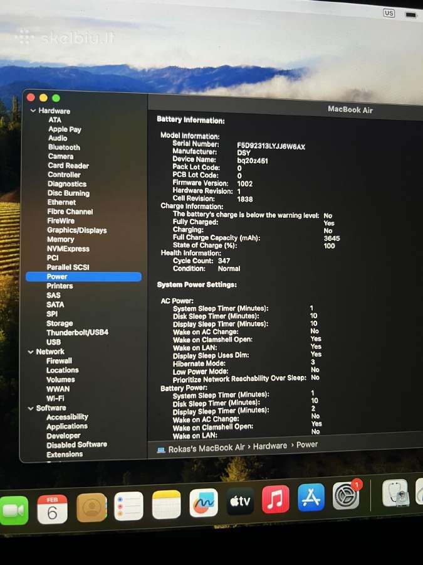
Task: Click the US input source menu
Action: (389, 13)
